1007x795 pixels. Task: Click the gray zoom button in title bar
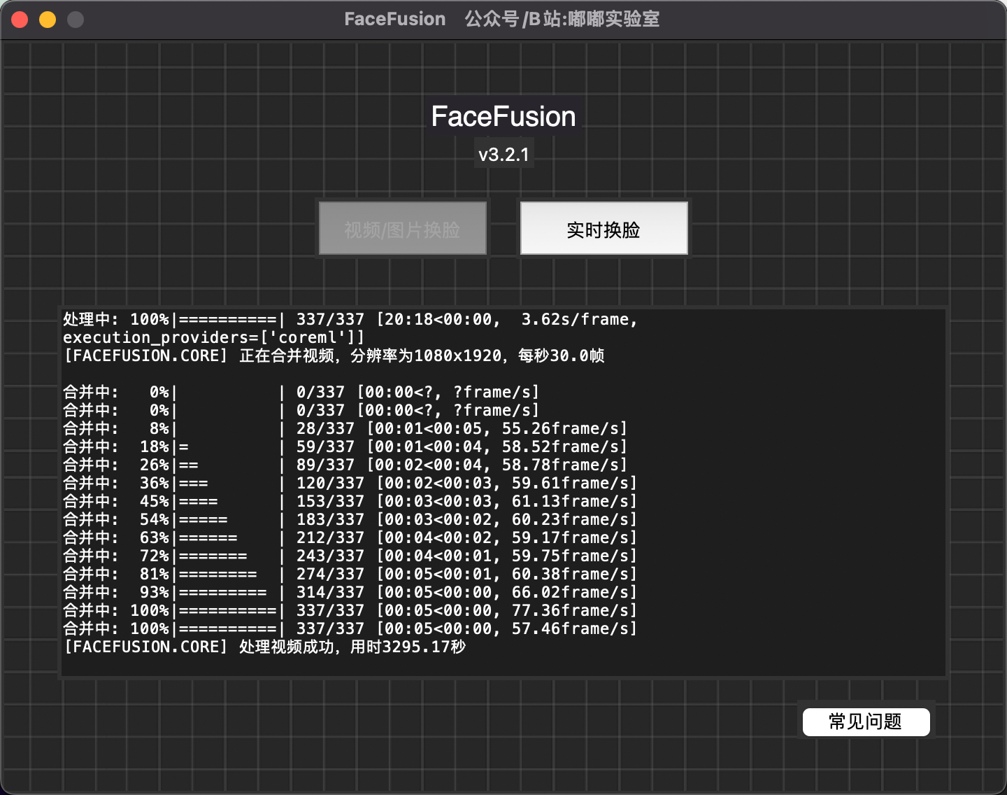[76, 20]
